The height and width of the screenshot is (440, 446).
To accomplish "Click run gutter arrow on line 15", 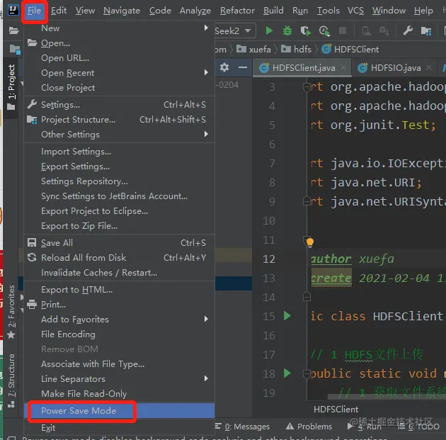I will 287,315.
